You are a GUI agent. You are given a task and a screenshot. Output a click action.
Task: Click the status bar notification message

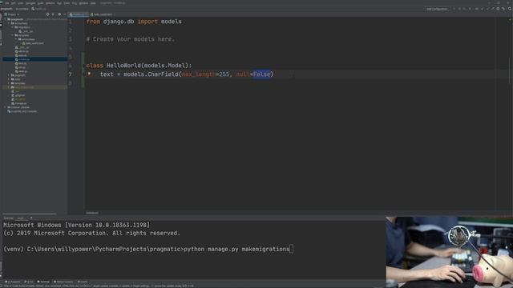click(98, 286)
